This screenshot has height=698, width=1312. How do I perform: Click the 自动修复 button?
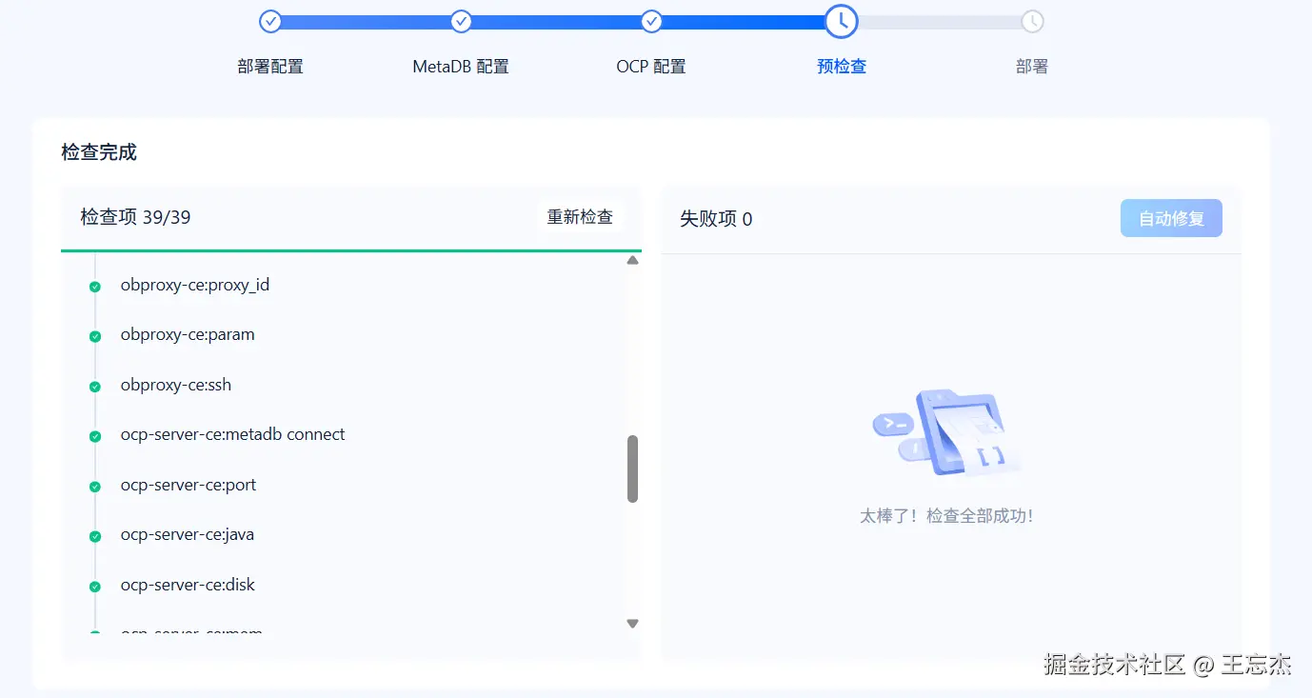[x=1171, y=218]
